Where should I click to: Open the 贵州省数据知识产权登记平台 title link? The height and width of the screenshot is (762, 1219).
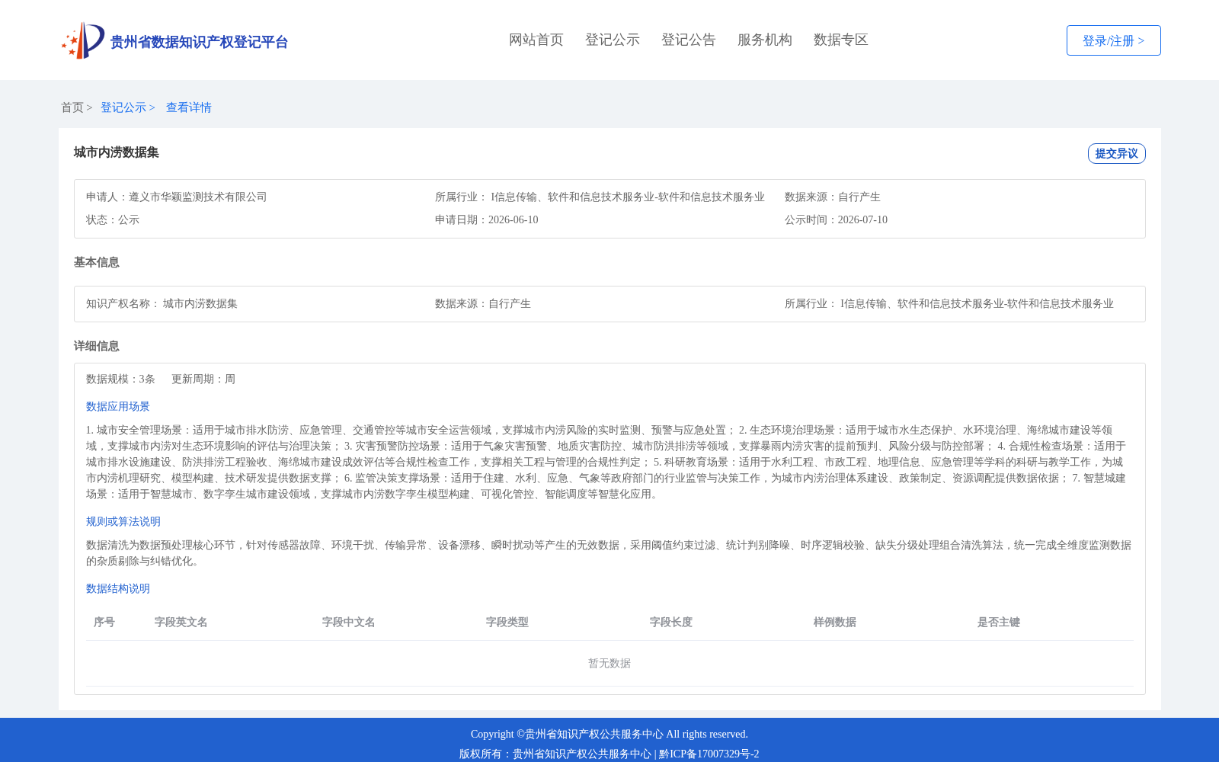[199, 42]
